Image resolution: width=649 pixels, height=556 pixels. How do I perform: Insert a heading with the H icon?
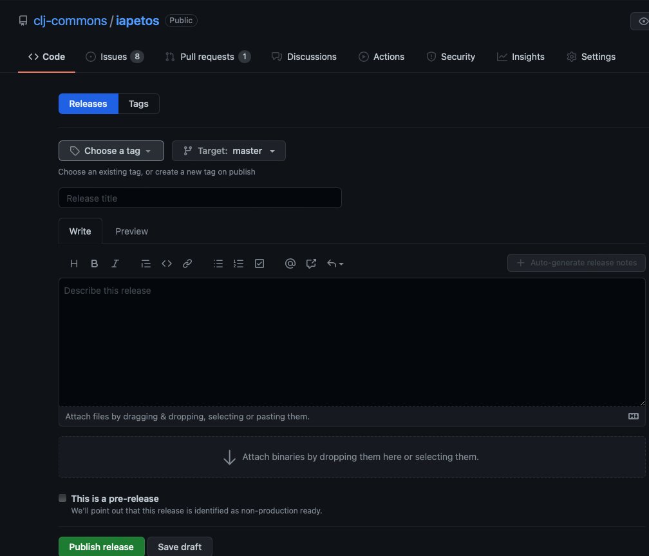(x=74, y=264)
